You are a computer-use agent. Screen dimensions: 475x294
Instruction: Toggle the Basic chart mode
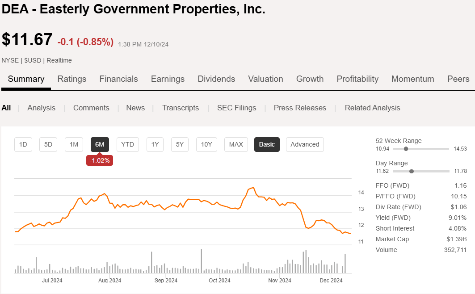tap(267, 144)
